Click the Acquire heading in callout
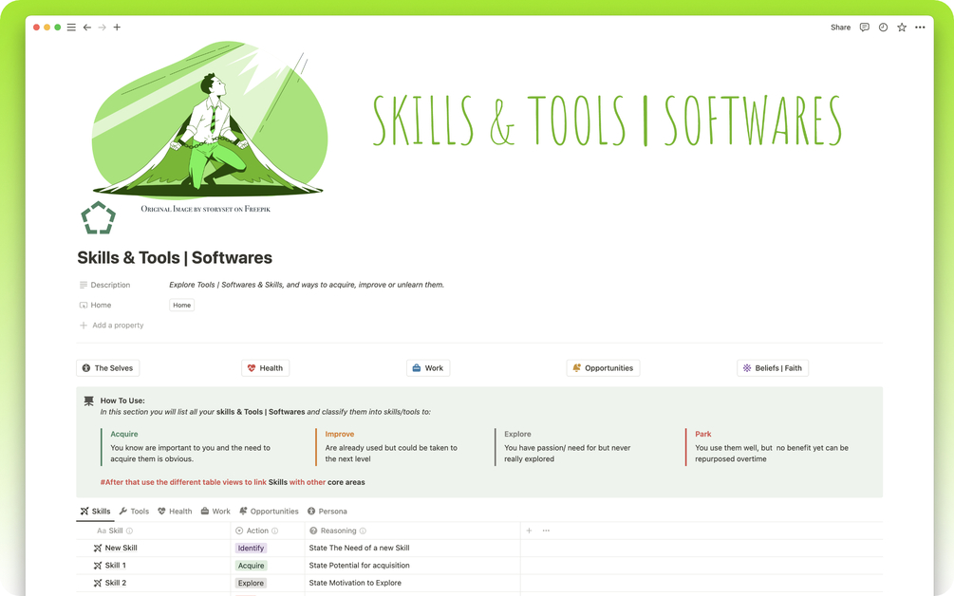This screenshot has height=596, width=954. [x=124, y=435]
